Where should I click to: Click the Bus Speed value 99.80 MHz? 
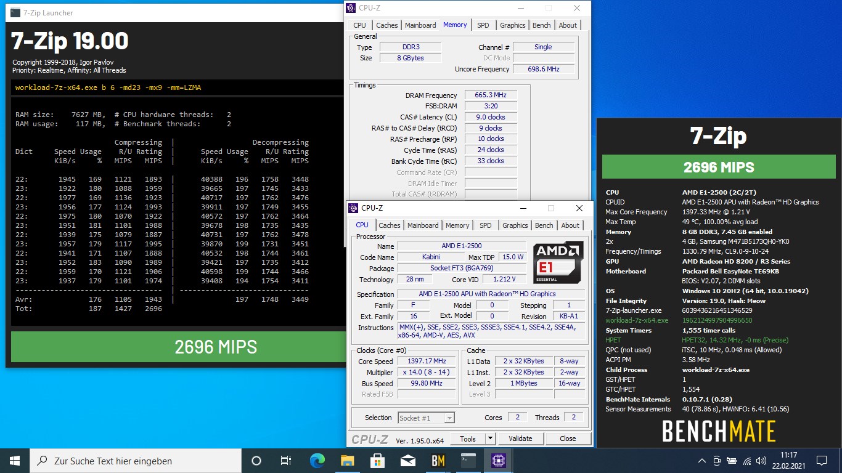pos(427,383)
